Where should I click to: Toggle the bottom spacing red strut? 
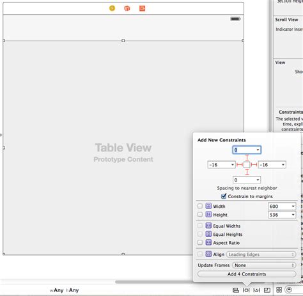click(247, 172)
